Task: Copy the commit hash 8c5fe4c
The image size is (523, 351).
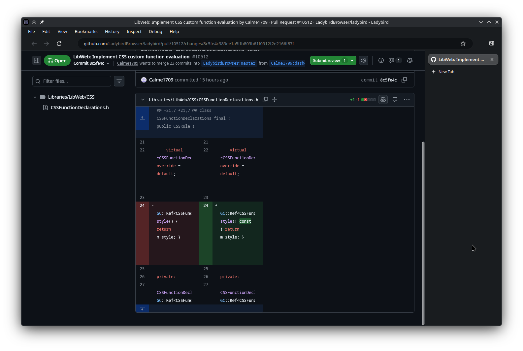Action: tap(404, 80)
